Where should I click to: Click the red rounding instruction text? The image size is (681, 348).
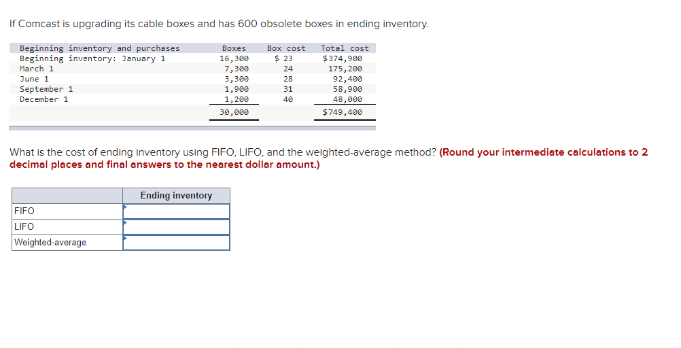(x=329, y=158)
